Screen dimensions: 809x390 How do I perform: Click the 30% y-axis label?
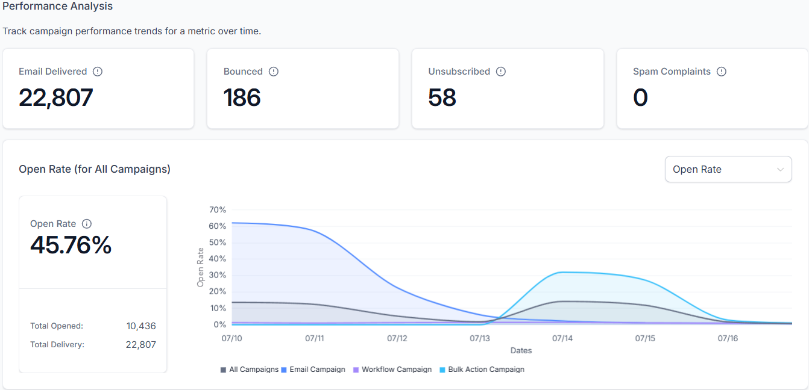(218, 275)
